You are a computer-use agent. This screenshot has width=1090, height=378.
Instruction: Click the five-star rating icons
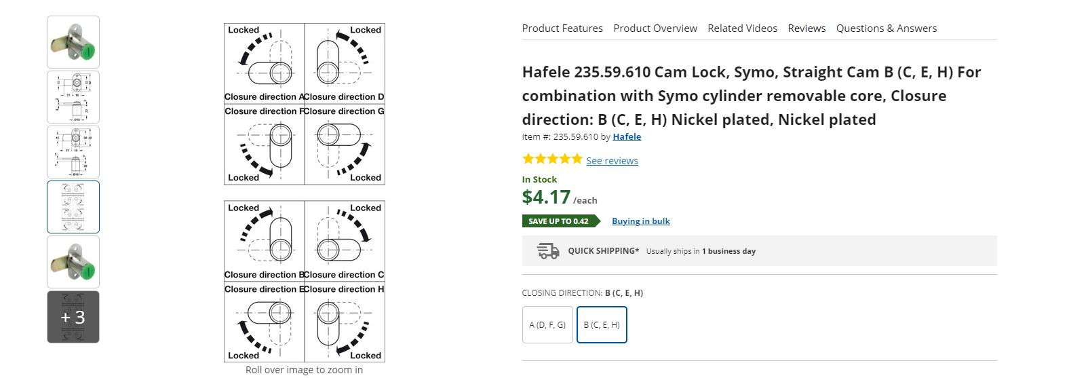coord(552,159)
